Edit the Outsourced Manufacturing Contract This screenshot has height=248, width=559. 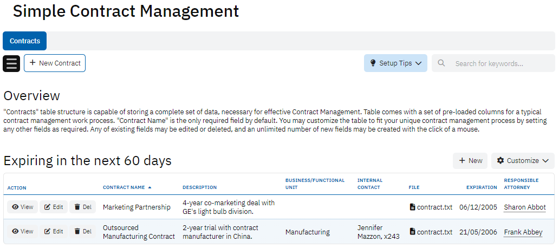[x=54, y=231]
